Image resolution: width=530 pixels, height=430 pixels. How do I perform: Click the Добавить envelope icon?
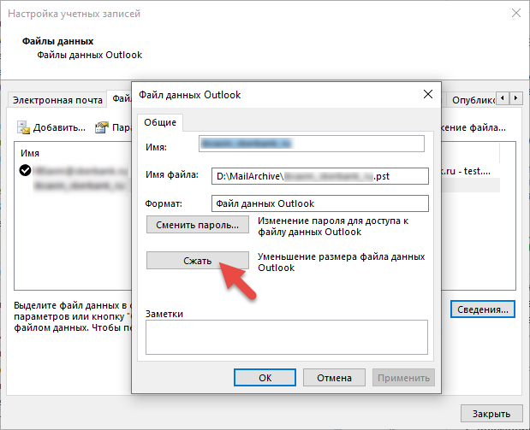click(23, 127)
